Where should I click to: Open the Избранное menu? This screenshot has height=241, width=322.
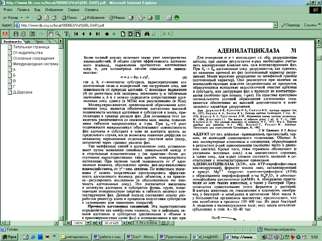[x=54, y=10]
